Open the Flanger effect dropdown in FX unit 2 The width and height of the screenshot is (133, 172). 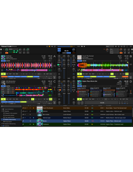pos(114,53)
